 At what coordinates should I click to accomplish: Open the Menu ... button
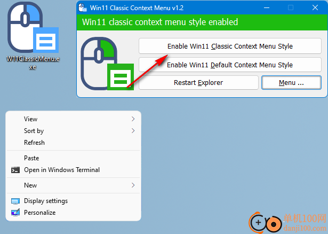(291, 82)
